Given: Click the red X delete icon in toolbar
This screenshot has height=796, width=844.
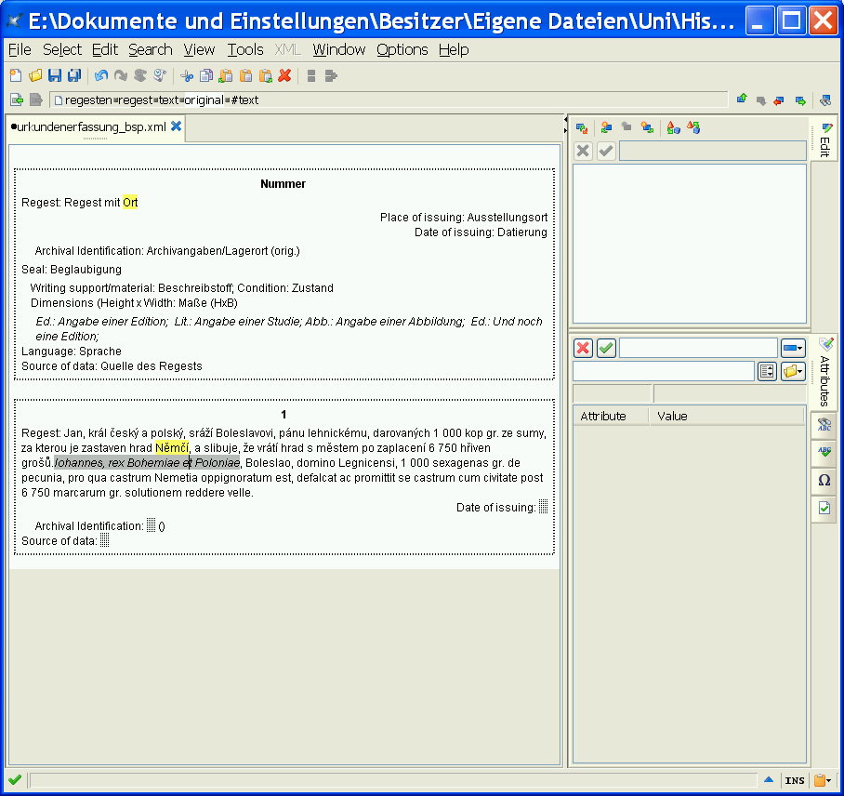Looking at the screenshot, I should [x=284, y=75].
